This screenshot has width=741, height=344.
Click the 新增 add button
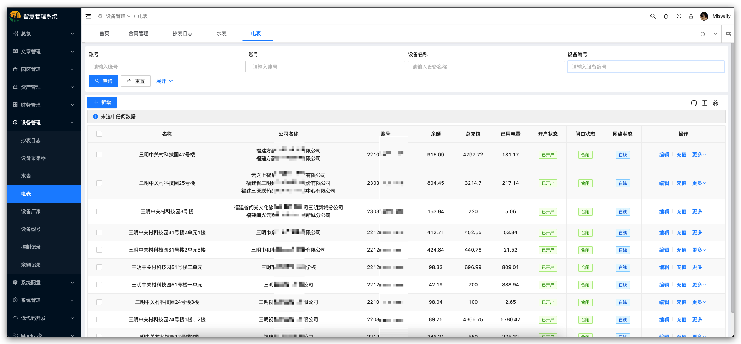point(102,102)
